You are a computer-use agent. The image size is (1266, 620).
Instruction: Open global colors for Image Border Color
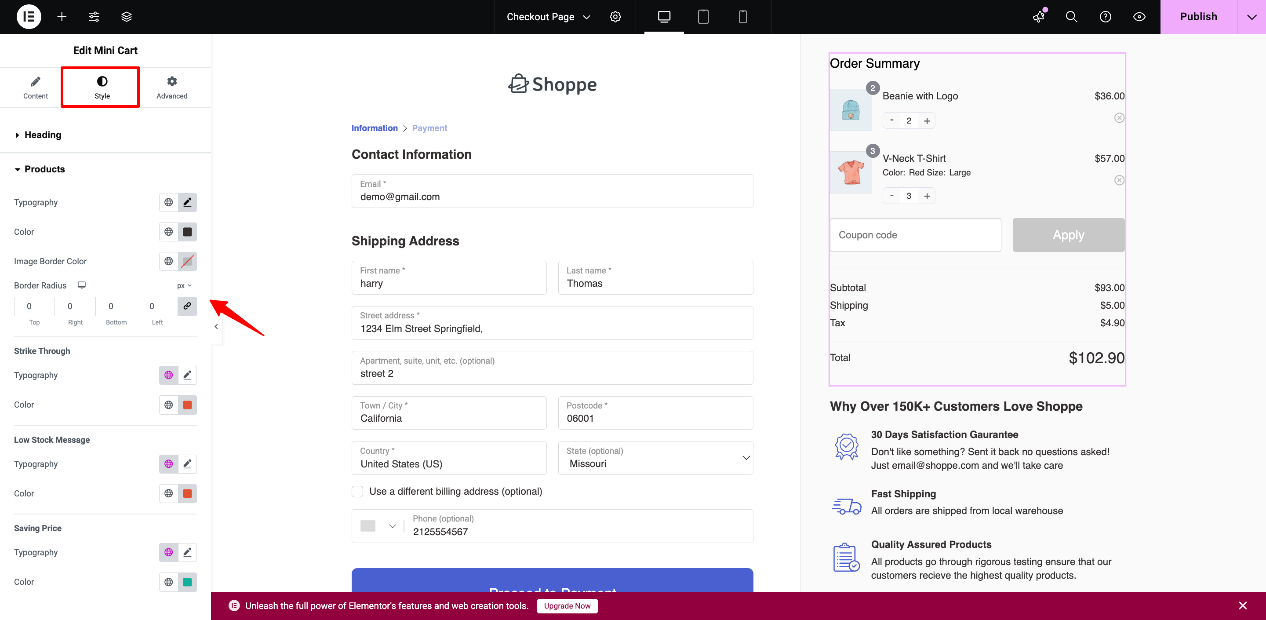(x=168, y=261)
